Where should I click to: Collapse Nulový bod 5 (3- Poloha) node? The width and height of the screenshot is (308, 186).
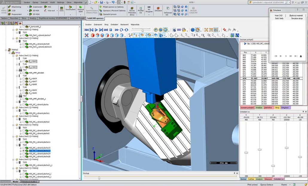point(13,38)
